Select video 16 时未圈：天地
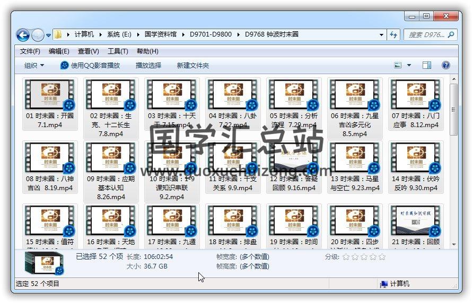 point(111,227)
